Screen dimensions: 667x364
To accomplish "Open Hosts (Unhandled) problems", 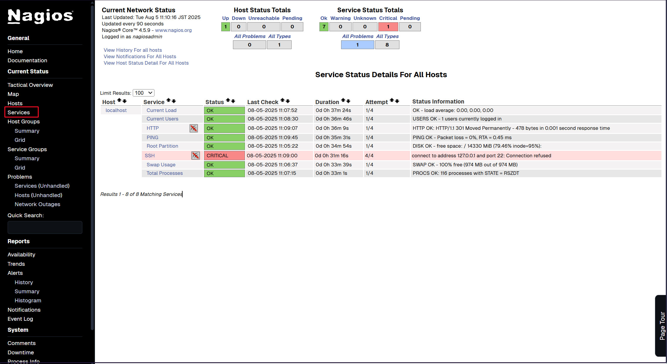I will 38,195.
